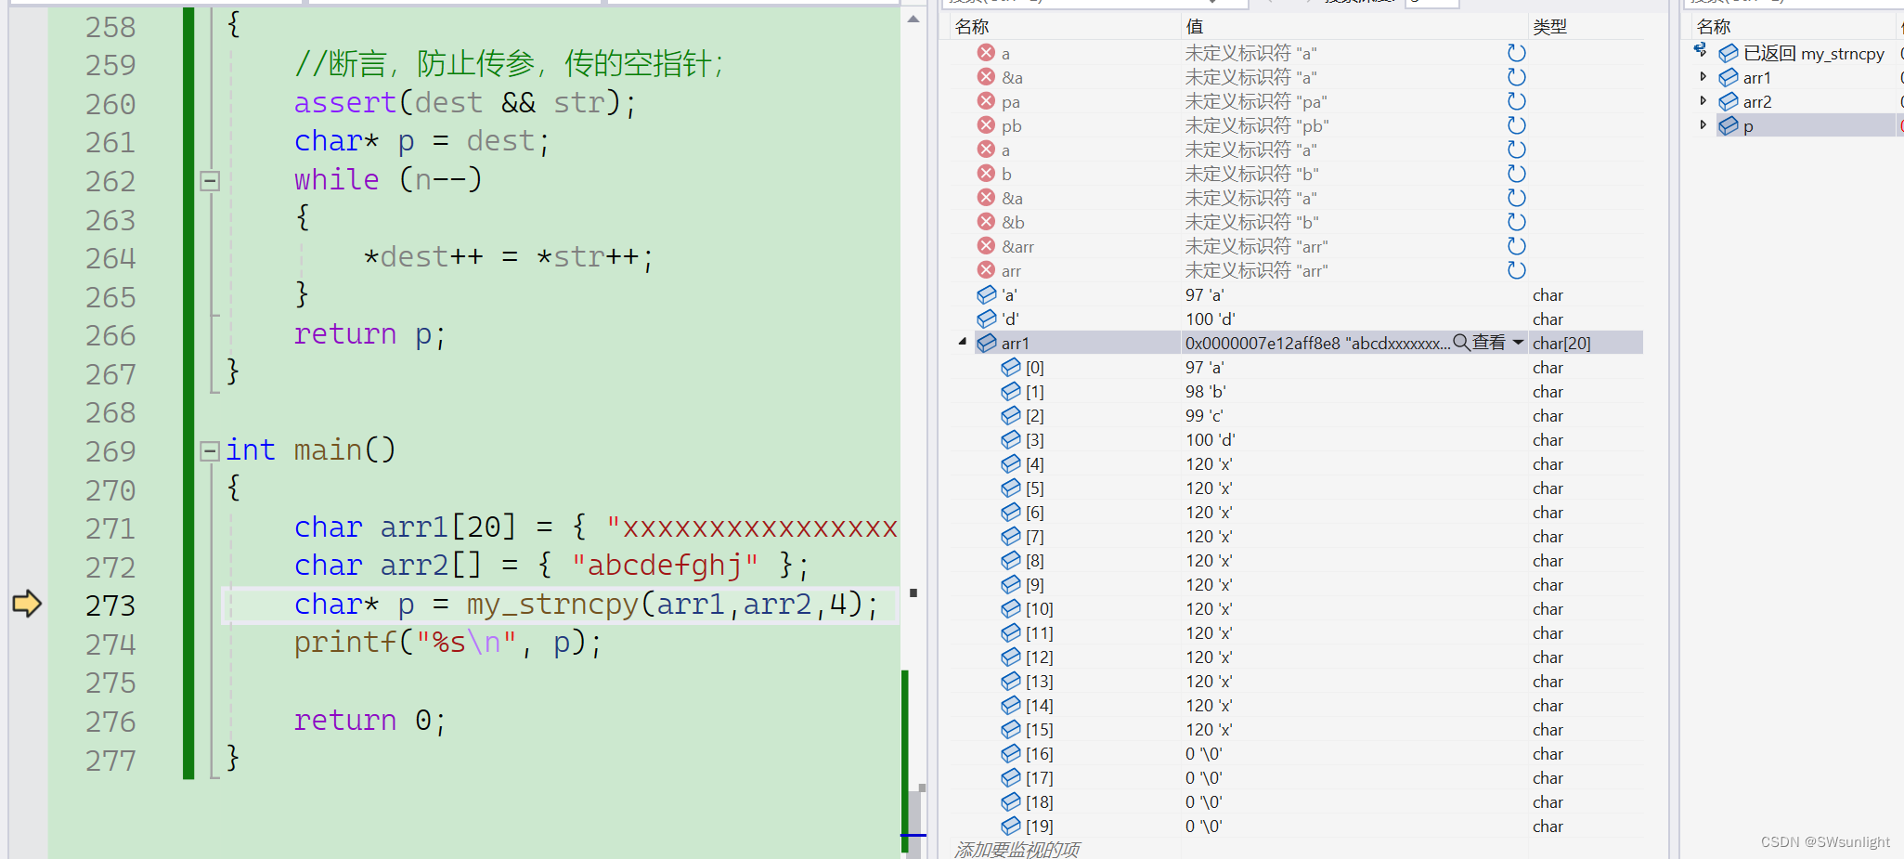This screenshot has width=1904, height=859.
Task: Refresh the '&b' watch expression
Action: click(x=1516, y=222)
